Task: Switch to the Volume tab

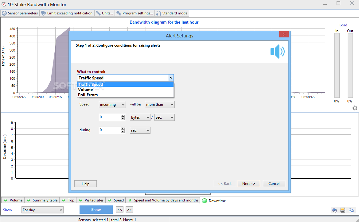Action: pyautogui.click(x=13, y=200)
